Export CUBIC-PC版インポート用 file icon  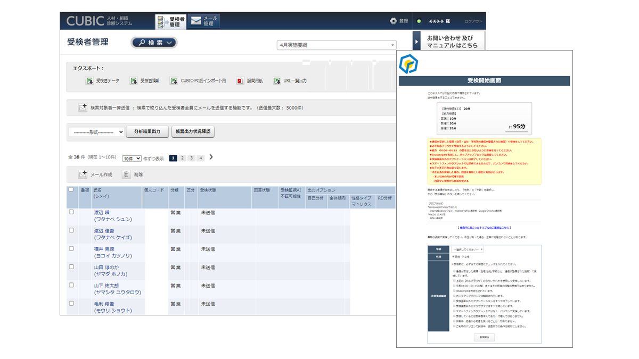click(x=174, y=81)
